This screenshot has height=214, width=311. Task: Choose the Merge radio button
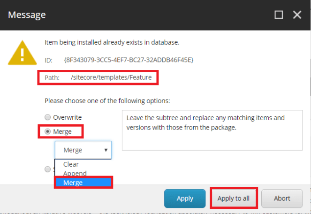coord(47,132)
